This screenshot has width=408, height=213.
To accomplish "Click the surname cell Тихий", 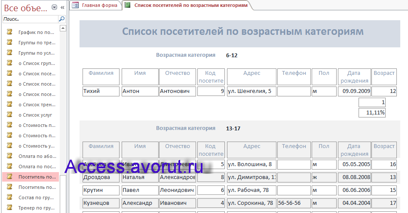I will click(x=101, y=91).
